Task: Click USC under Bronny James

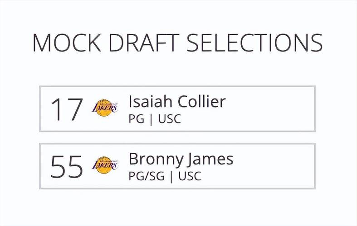Action: point(190,176)
